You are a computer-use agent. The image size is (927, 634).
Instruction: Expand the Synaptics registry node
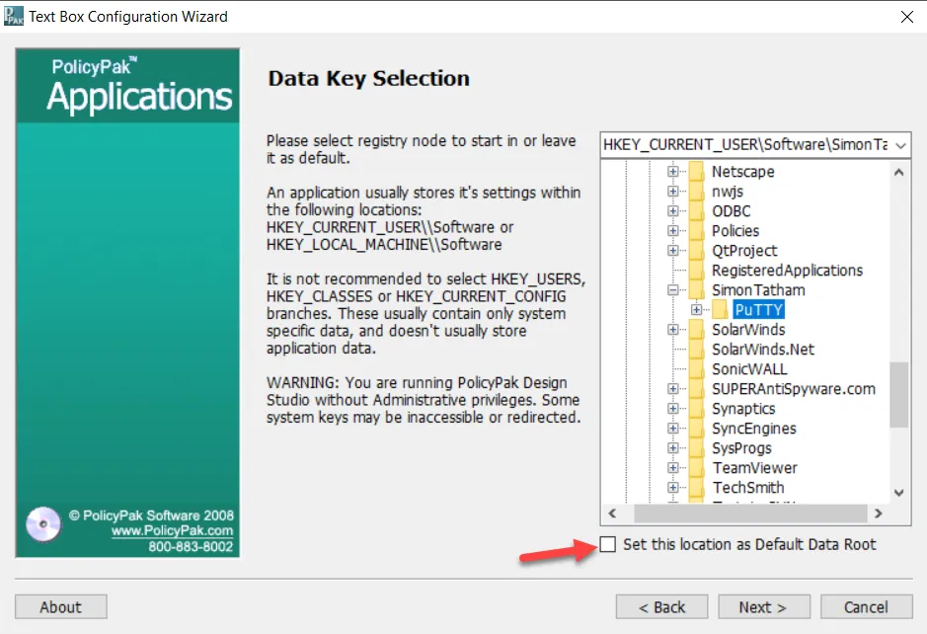pyautogui.click(x=672, y=409)
